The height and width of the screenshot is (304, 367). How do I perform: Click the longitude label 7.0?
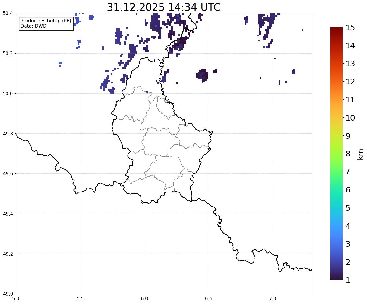point(273,299)
